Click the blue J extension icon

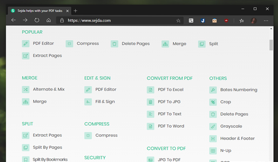point(203,20)
